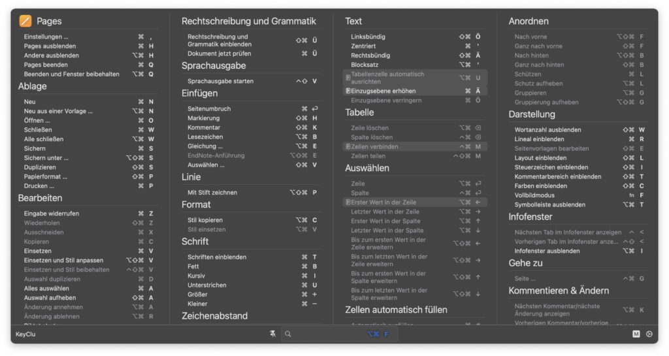
Task: Focus the shortcut search field
Action: (x=327, y=334)
